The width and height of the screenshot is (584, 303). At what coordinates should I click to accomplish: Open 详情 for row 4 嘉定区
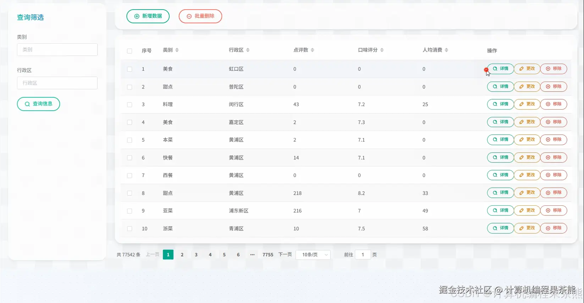[x=500, y=122]
